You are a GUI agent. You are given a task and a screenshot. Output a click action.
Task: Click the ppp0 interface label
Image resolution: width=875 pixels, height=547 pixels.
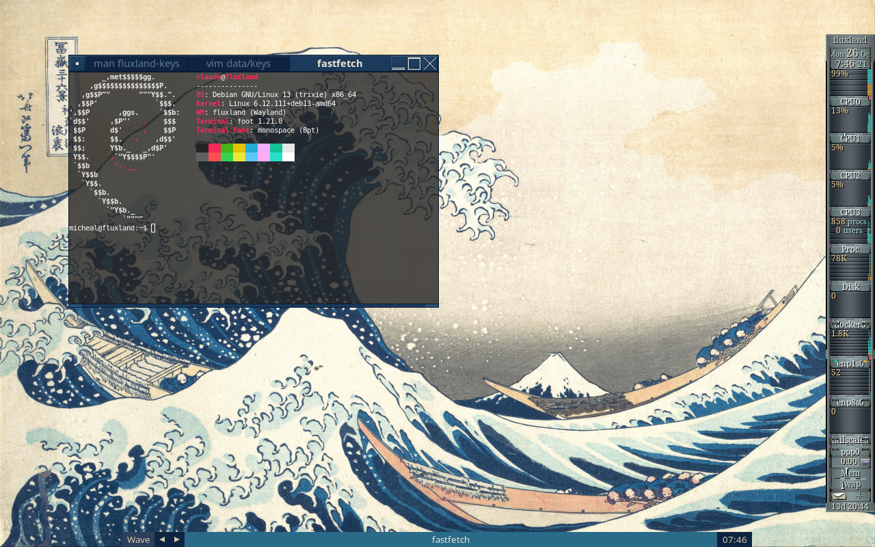pos(850,452)
